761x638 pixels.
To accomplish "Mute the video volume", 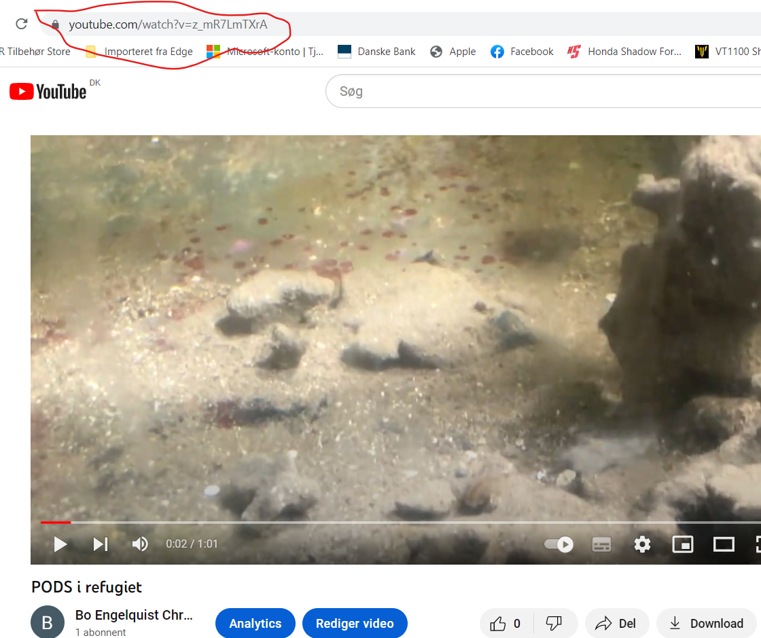I will 140,544.
